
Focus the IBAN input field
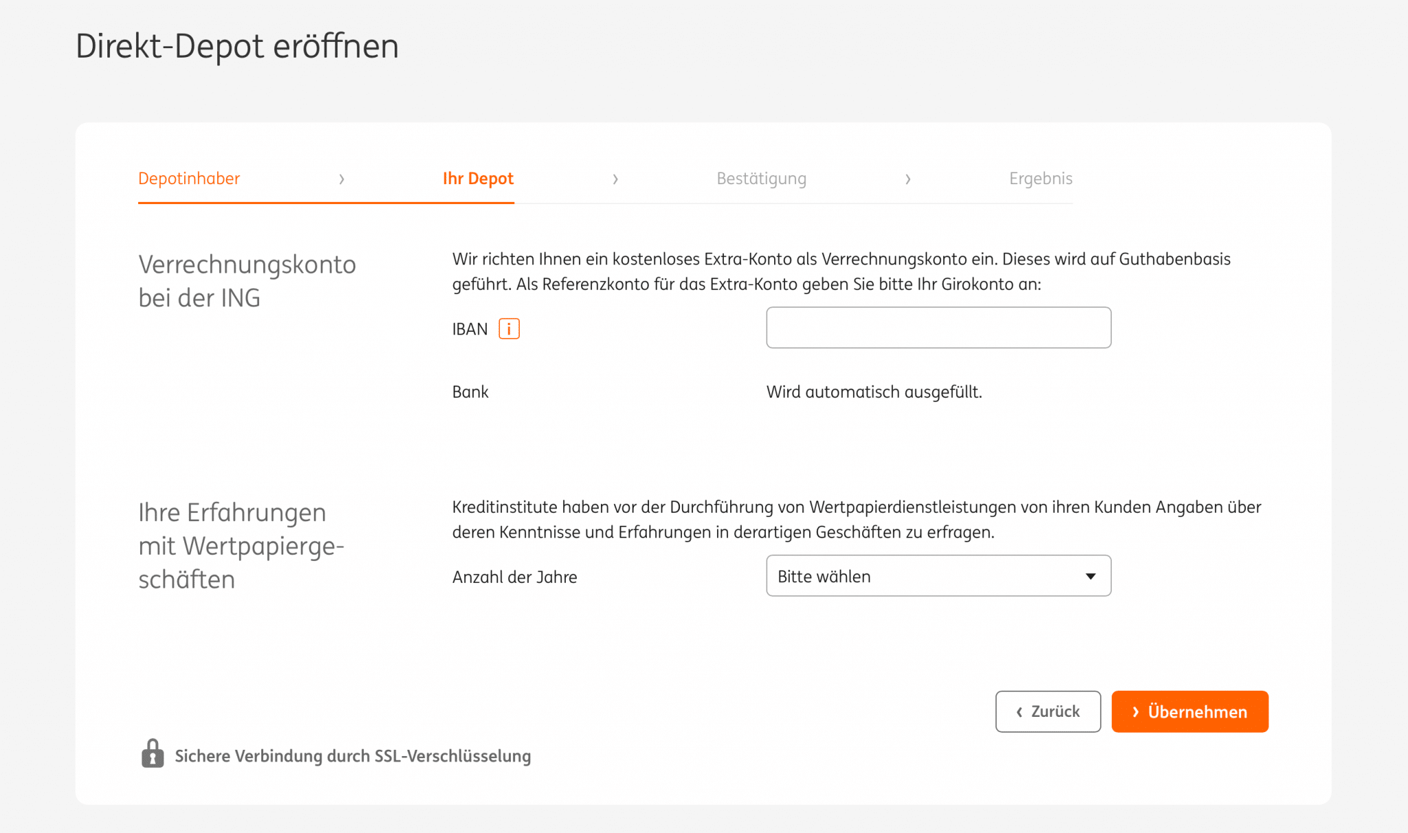pos(938,328)
